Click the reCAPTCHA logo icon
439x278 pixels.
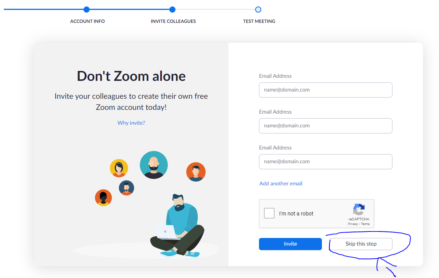tap(359, 210)
